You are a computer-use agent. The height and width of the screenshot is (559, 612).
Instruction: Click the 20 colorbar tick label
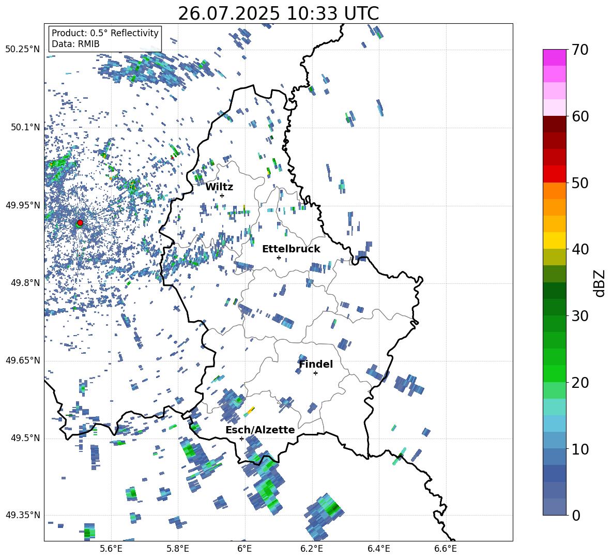(580, 383)
